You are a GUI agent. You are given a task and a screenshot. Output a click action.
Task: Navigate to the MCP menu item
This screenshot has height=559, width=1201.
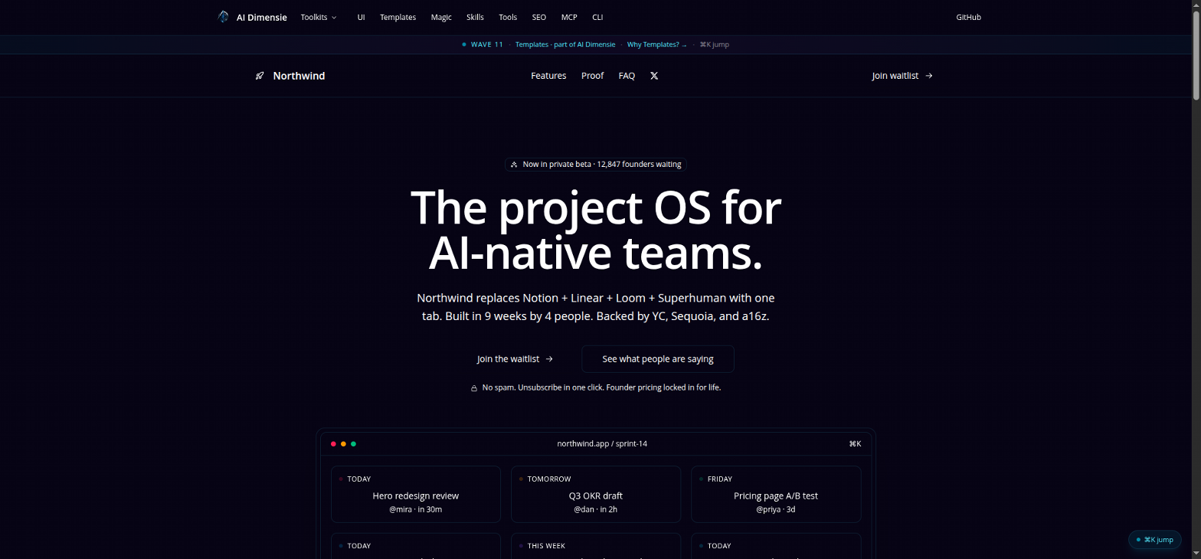click(x=569, y=17)
